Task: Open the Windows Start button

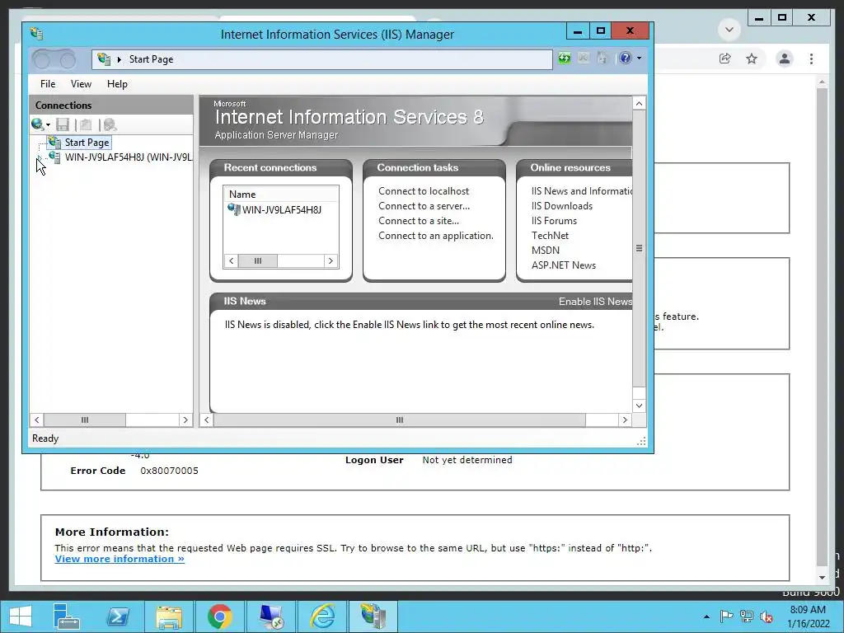Action: coord(21,617)
